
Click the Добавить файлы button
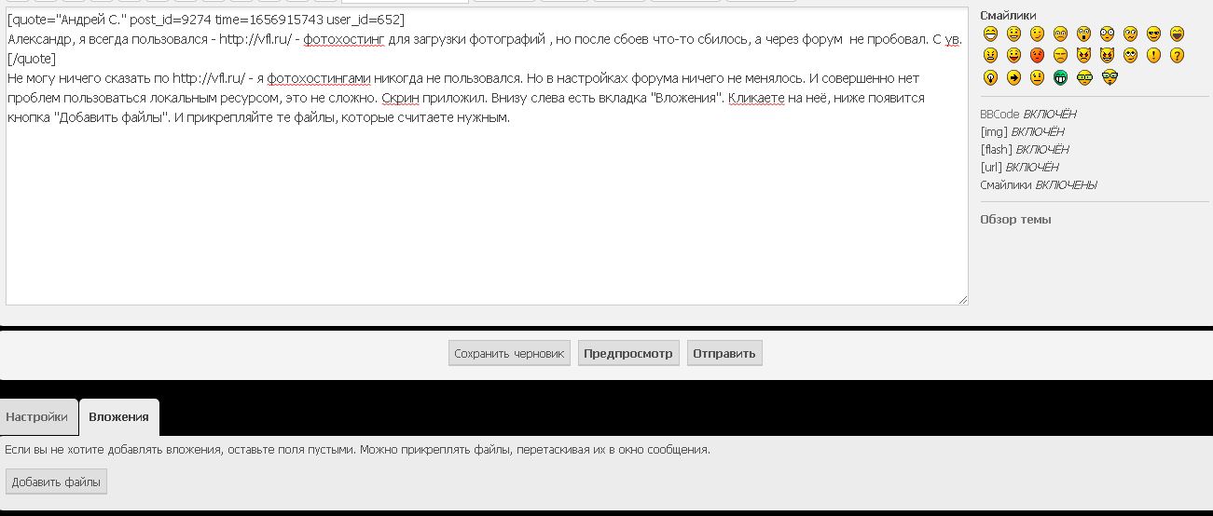[x=56, y=482]
